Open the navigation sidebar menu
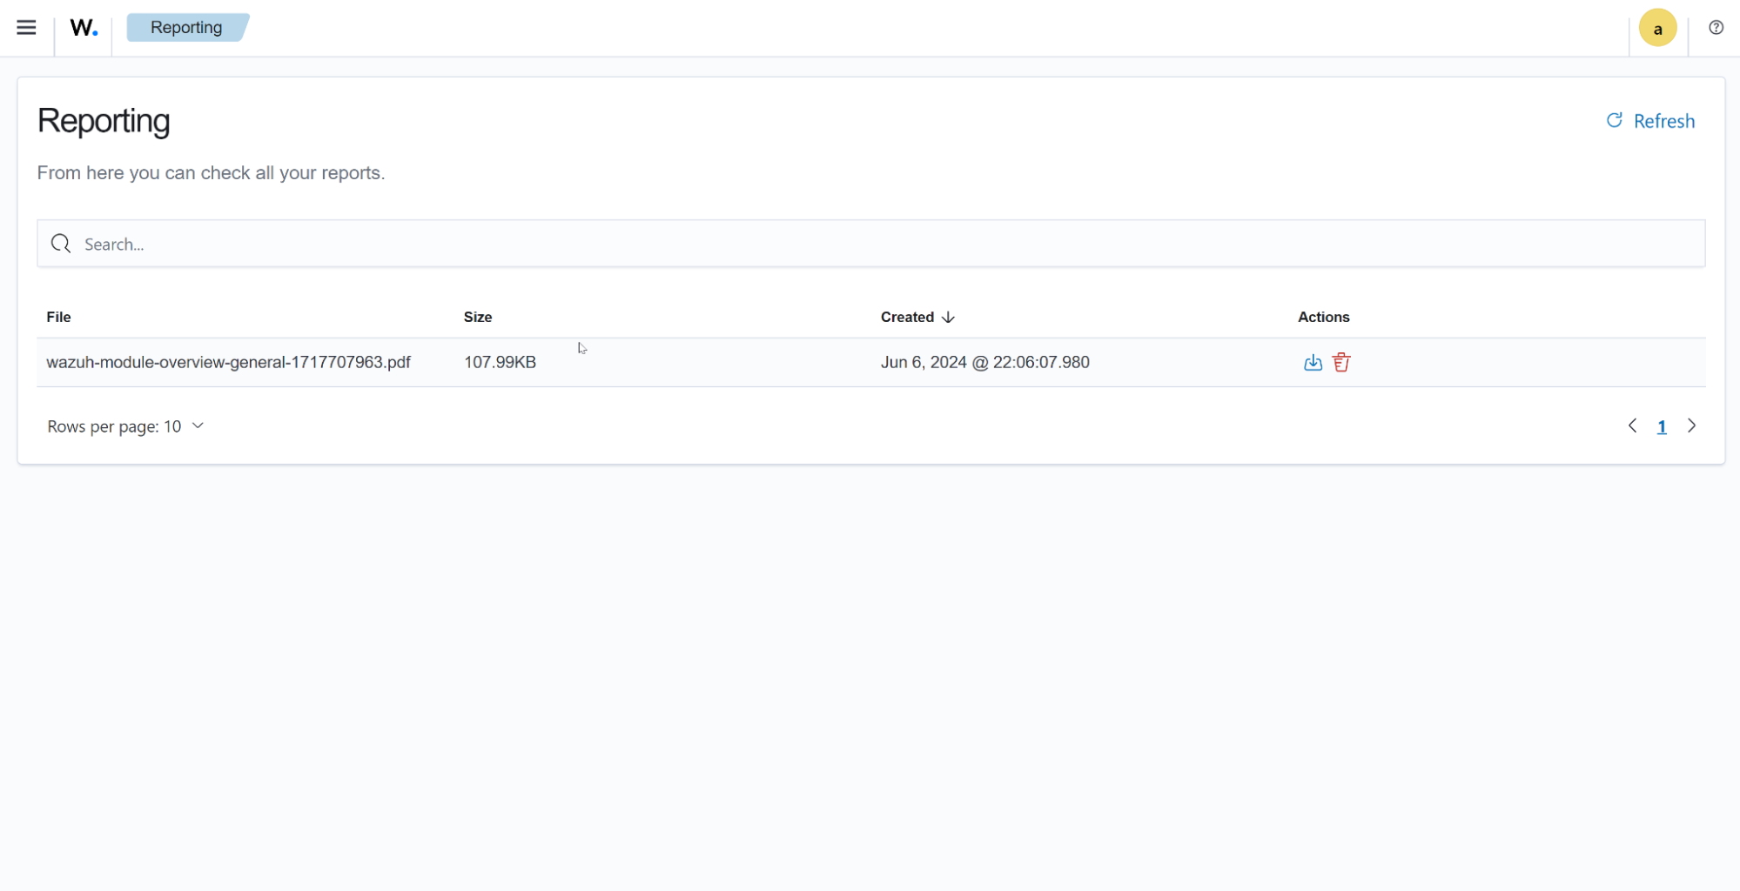1740x891 pixels. pyautogui.click(x=26, y=27)
